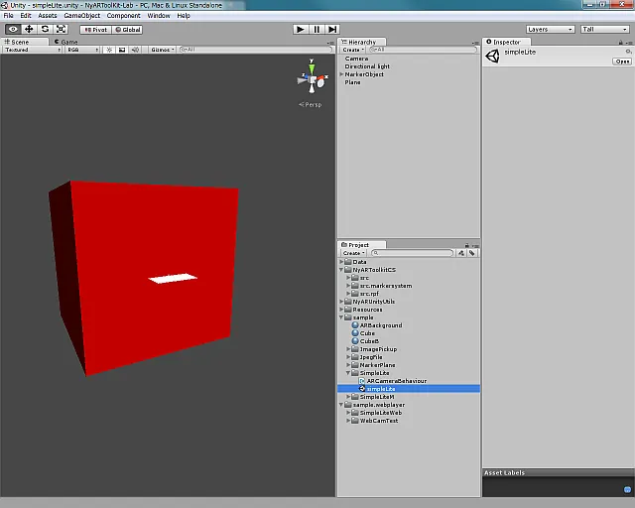Click the ImagePickup folder icon
635x508 pixels.
click(355, 349)
